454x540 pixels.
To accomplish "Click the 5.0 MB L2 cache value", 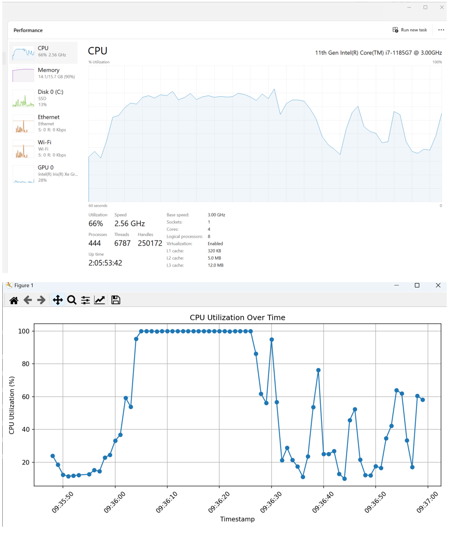I will point(215,258).
